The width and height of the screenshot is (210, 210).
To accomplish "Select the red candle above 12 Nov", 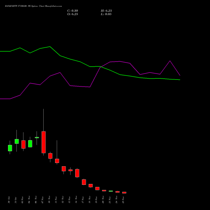I will click(x=64, y=169).
